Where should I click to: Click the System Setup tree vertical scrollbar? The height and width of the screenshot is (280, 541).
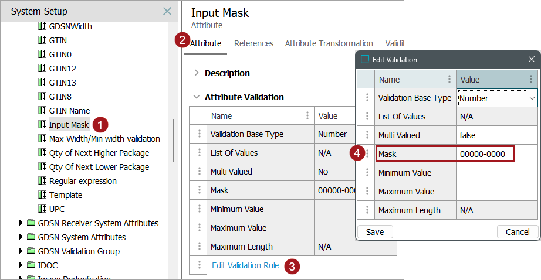pyautogui.click(x=173, y=141)
